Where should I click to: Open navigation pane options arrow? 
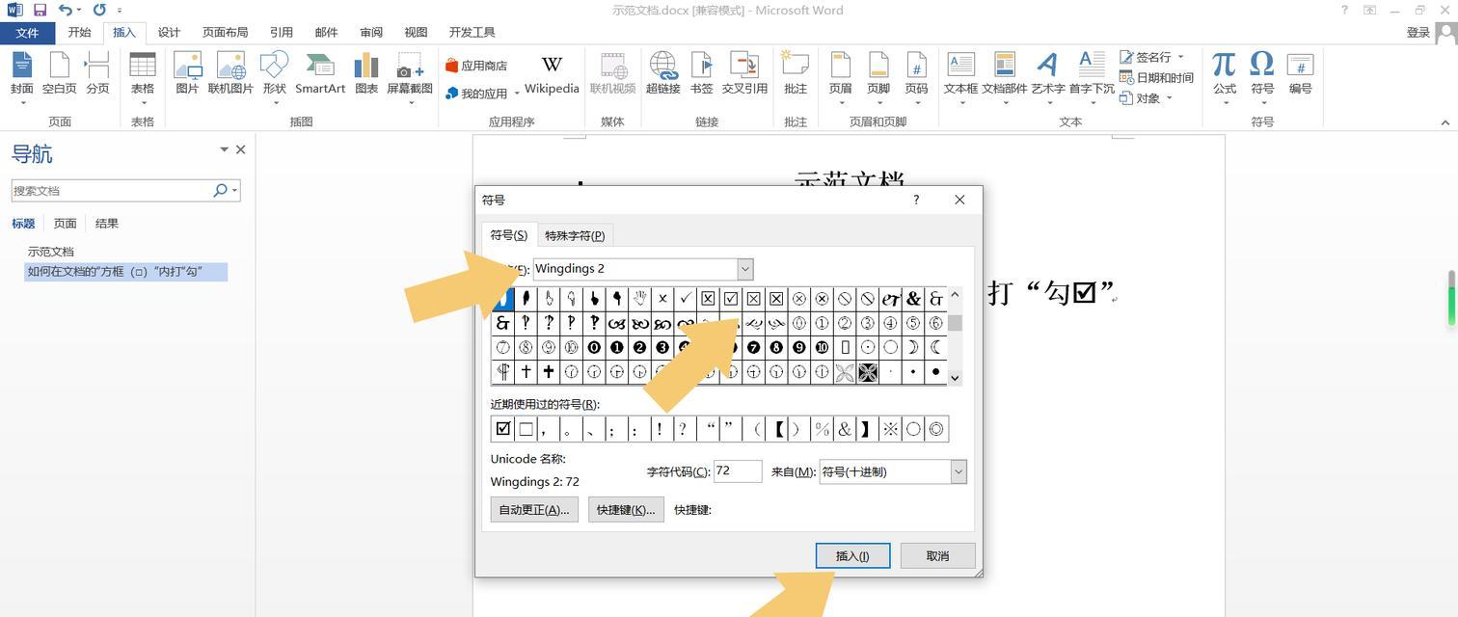224,149
